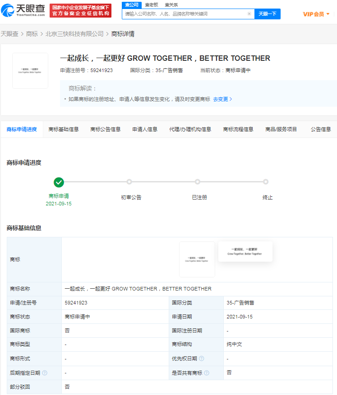
Task: Switch to 公告信息 tab
Action: [321, 129]
